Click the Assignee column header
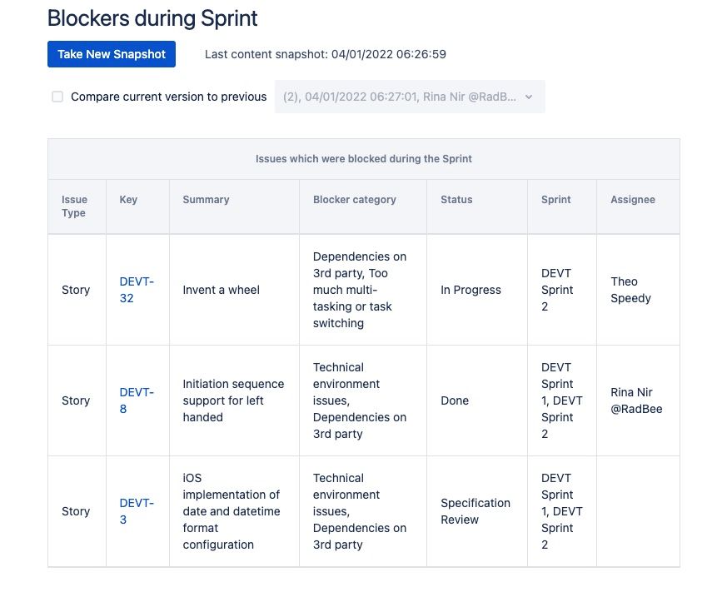Image resolution: width=722 pixels, height=592 pixels. (633, 200)
